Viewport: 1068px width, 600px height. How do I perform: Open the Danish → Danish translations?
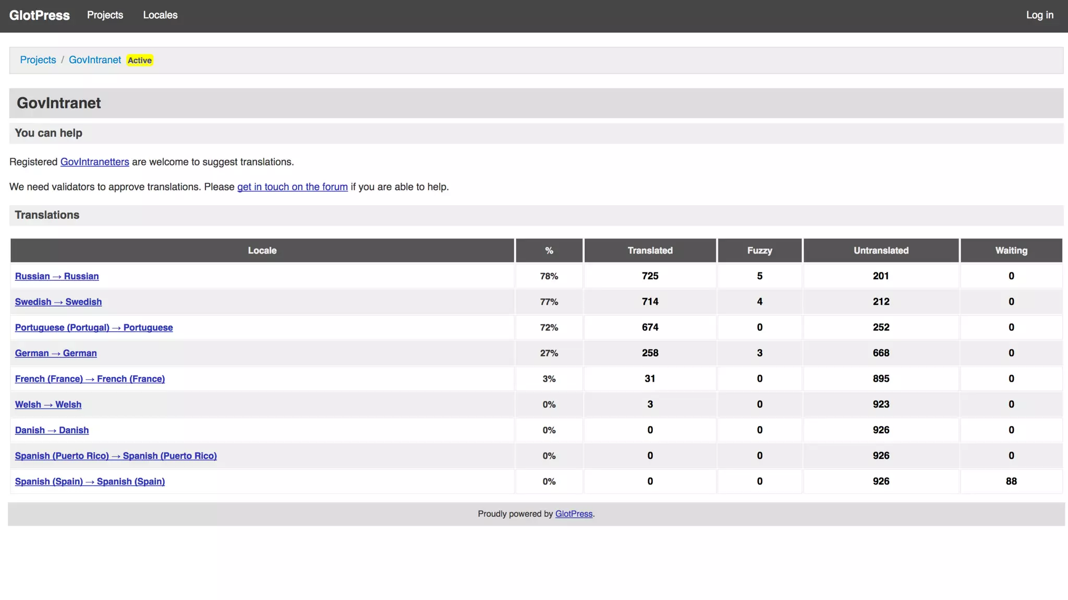pyautogui.click(x=52, y=430)
